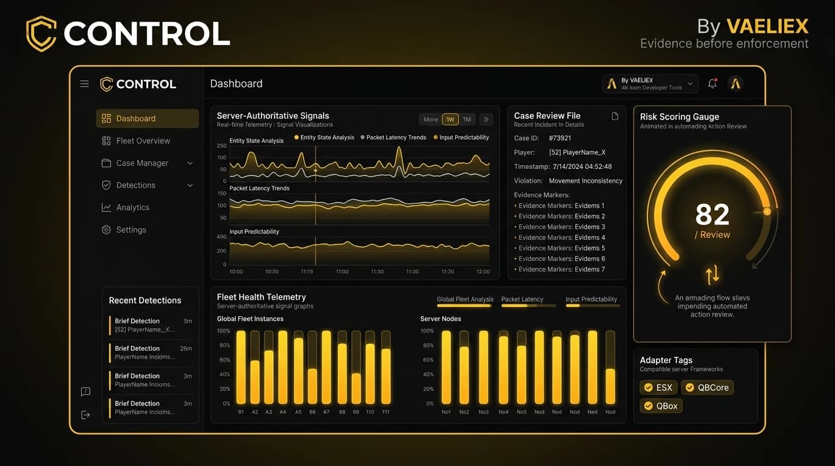Image resolution: width=835 pixels, height=466 pixels.
Task: Click the Fleet Overview icon
Action: tap(106, 141)
